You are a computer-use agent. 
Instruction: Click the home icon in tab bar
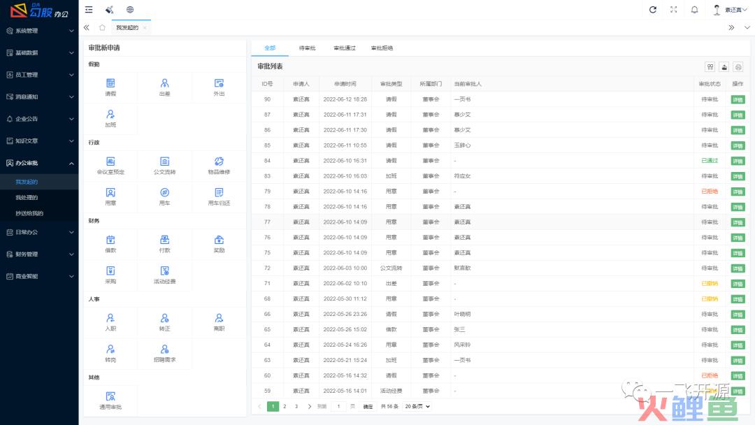coord(102,27)
